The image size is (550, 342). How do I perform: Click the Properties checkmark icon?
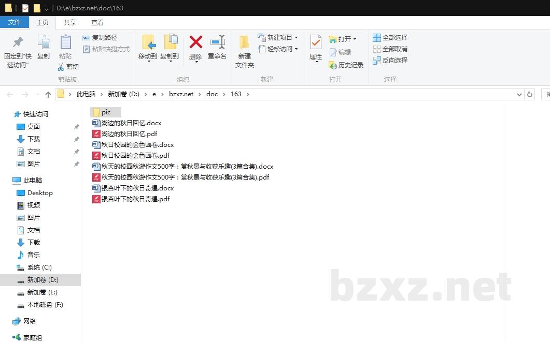pyautogui.click(x=316, y=42)
